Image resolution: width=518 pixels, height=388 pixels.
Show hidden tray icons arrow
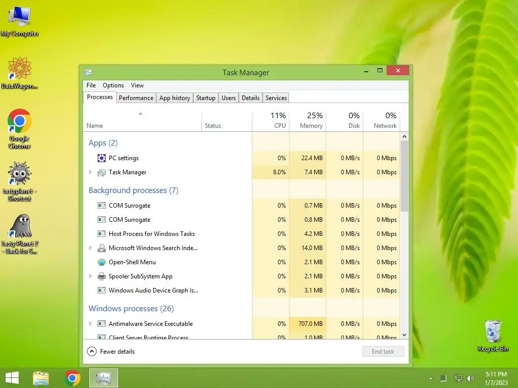pos(430,378)
